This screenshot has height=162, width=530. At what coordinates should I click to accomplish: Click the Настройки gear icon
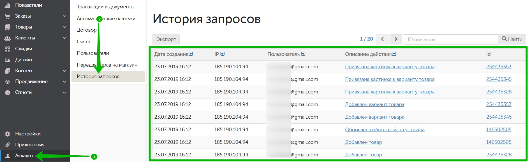8,134
